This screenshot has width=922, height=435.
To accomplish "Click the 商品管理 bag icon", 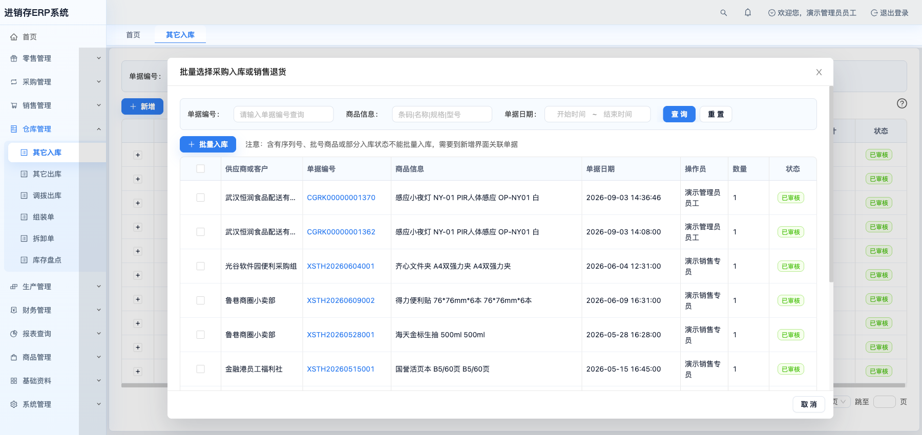I will pos(14,357).
